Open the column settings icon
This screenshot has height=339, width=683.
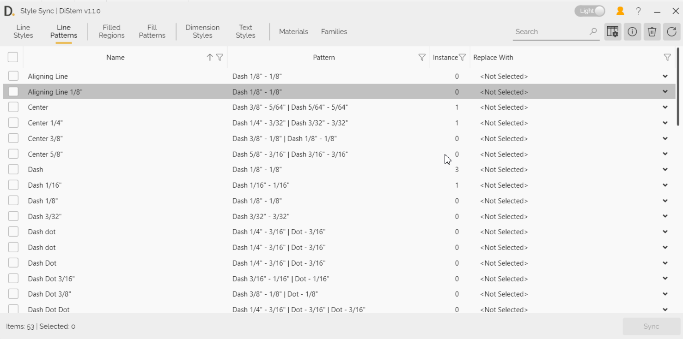[x=612, y=31]
